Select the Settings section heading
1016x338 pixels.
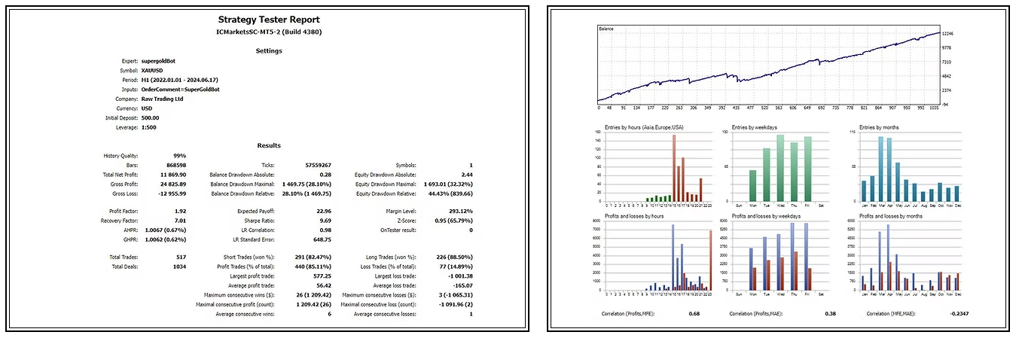tap(269, 51)
